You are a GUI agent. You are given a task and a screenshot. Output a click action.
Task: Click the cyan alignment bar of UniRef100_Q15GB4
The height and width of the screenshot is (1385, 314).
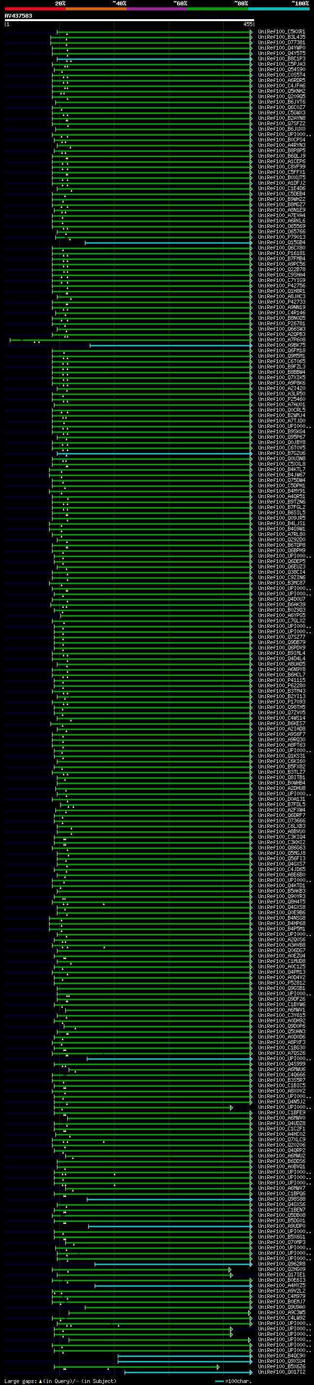pyautogui.click(x=168, y=243)
